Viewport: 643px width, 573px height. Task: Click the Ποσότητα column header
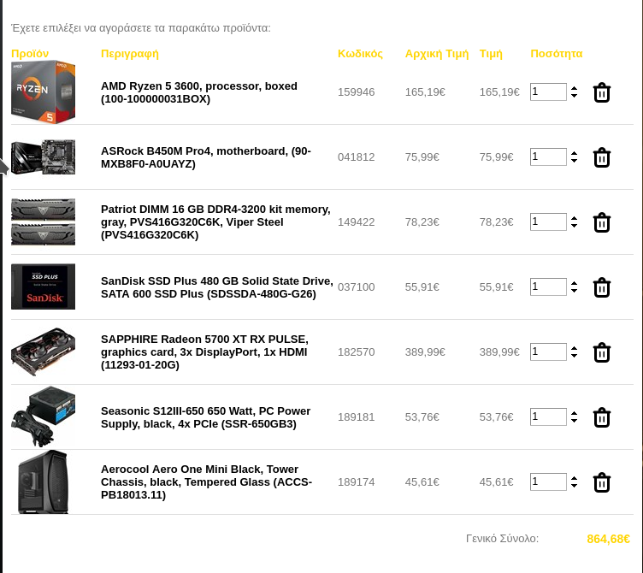click(x=556, y=54)
